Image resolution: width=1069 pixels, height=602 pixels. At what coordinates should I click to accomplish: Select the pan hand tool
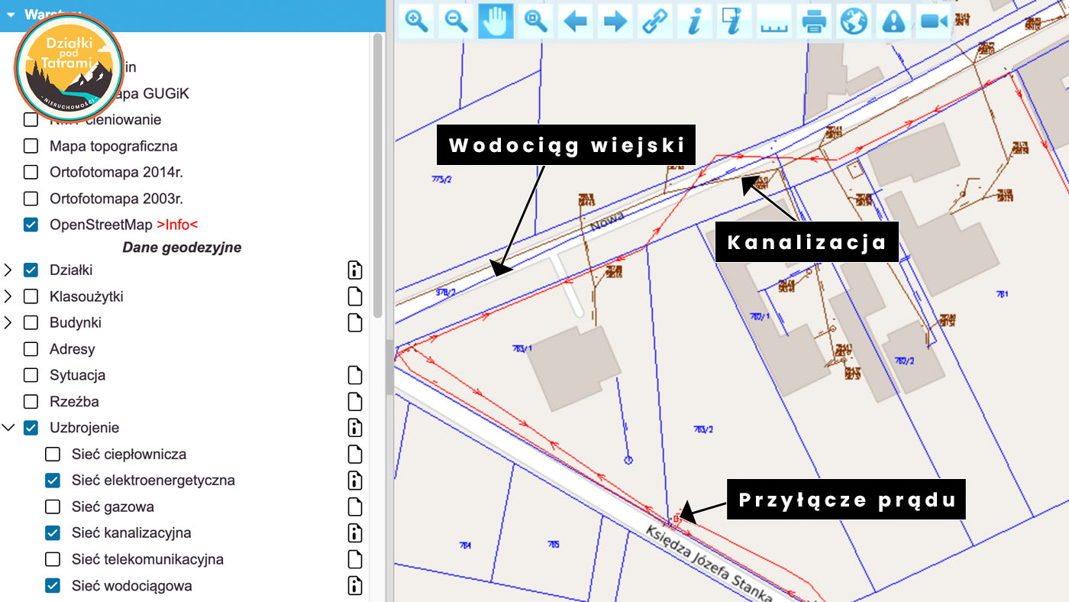(x=496, y=21)
